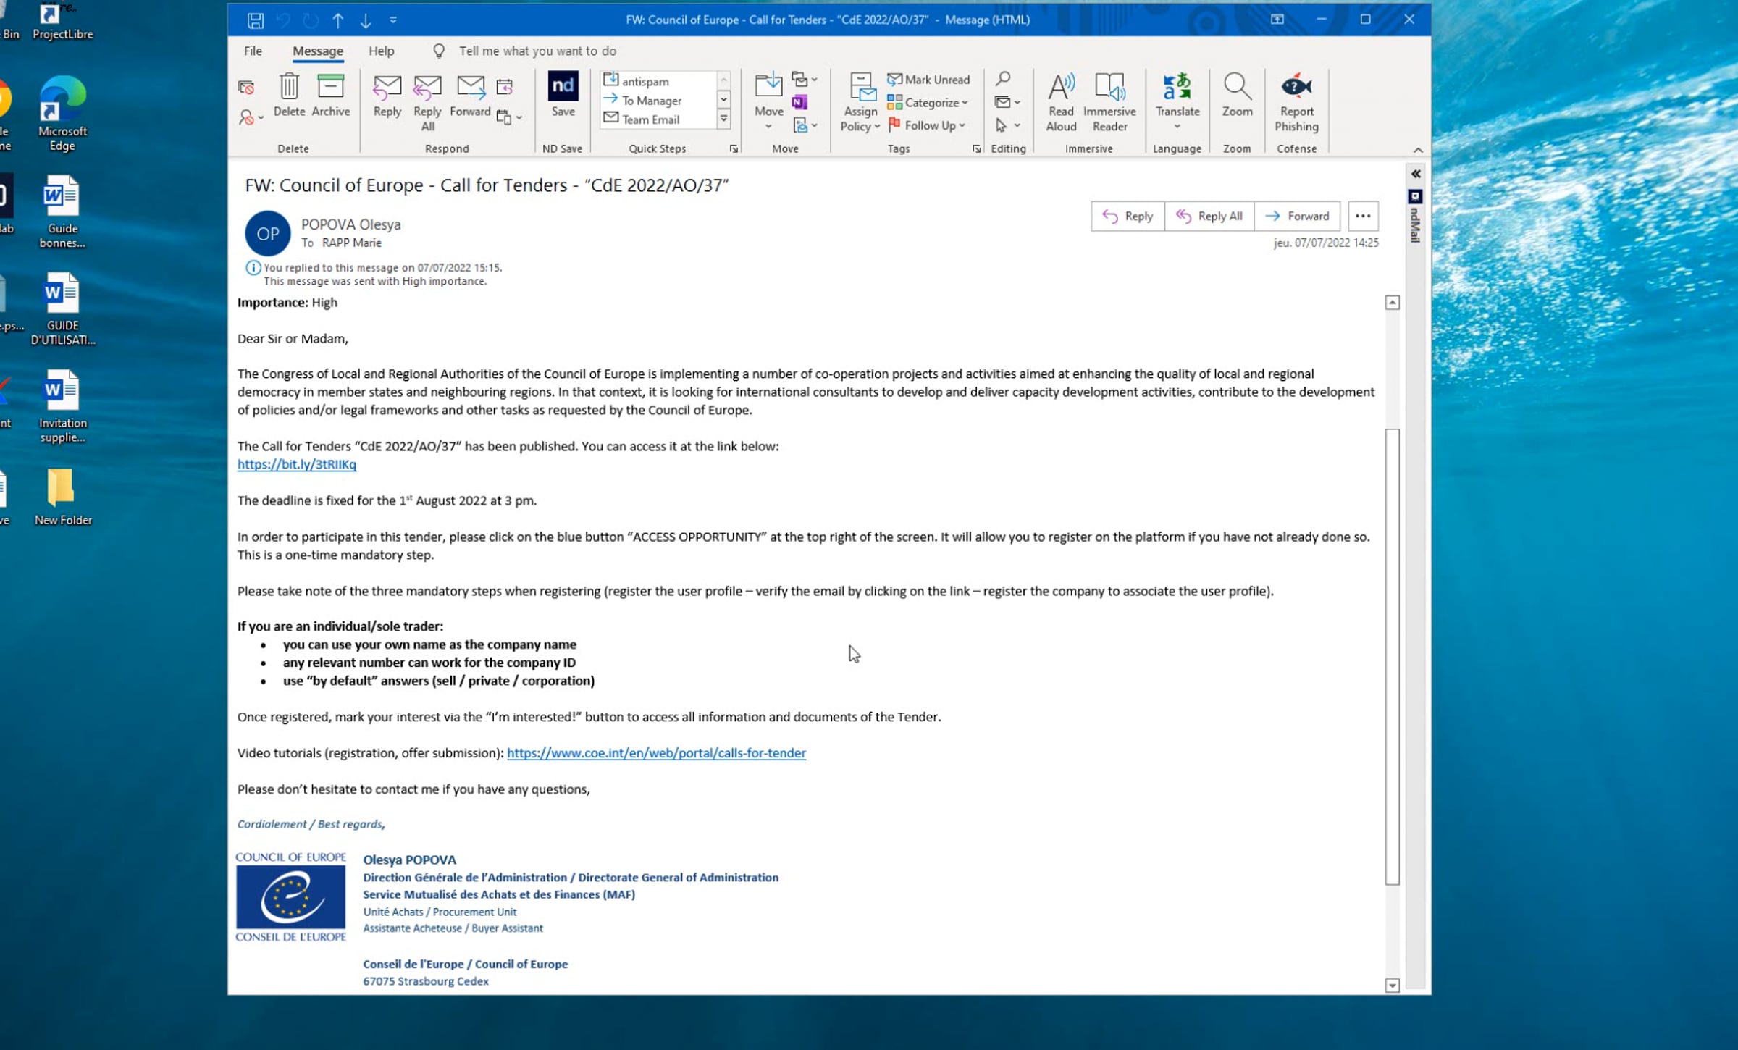Open the Customize Quick Access Toolbar dropdown
1738x1050 pixels.
(x=393, y=20)
